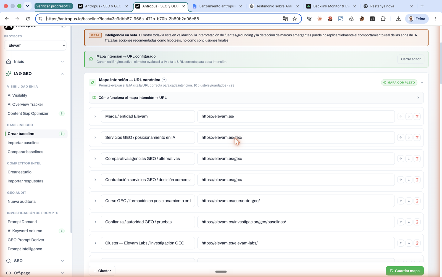Open the Feina profile button
The height and width of the screenshot is (277, 442).
(x=417, y=19)
